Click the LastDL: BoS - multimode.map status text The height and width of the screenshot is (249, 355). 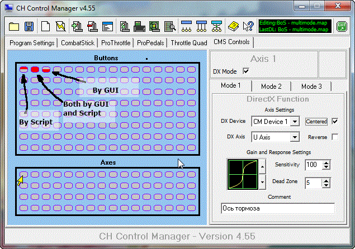click(294, 30)
